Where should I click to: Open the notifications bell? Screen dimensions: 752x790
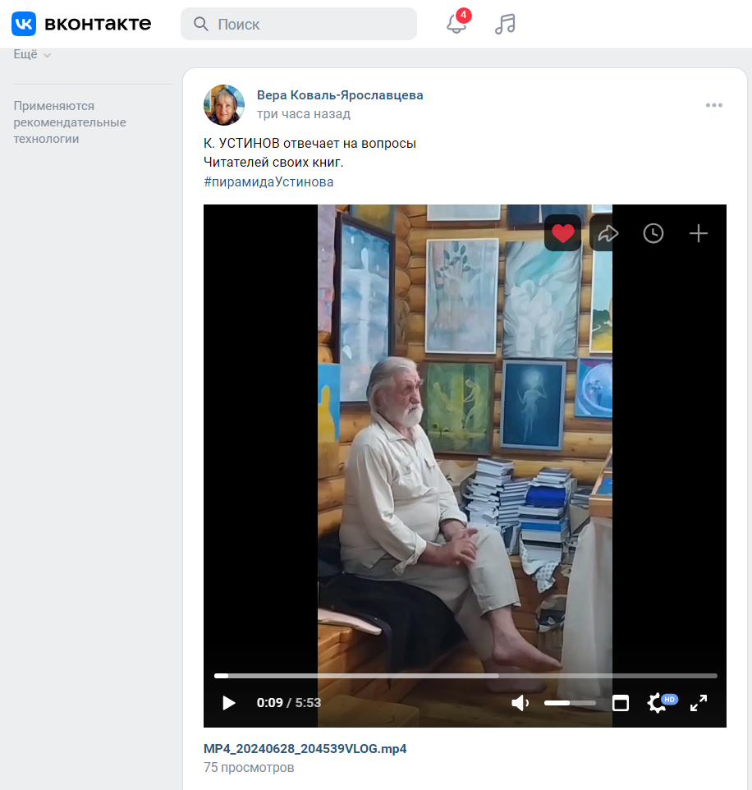[x=456, y=24]
